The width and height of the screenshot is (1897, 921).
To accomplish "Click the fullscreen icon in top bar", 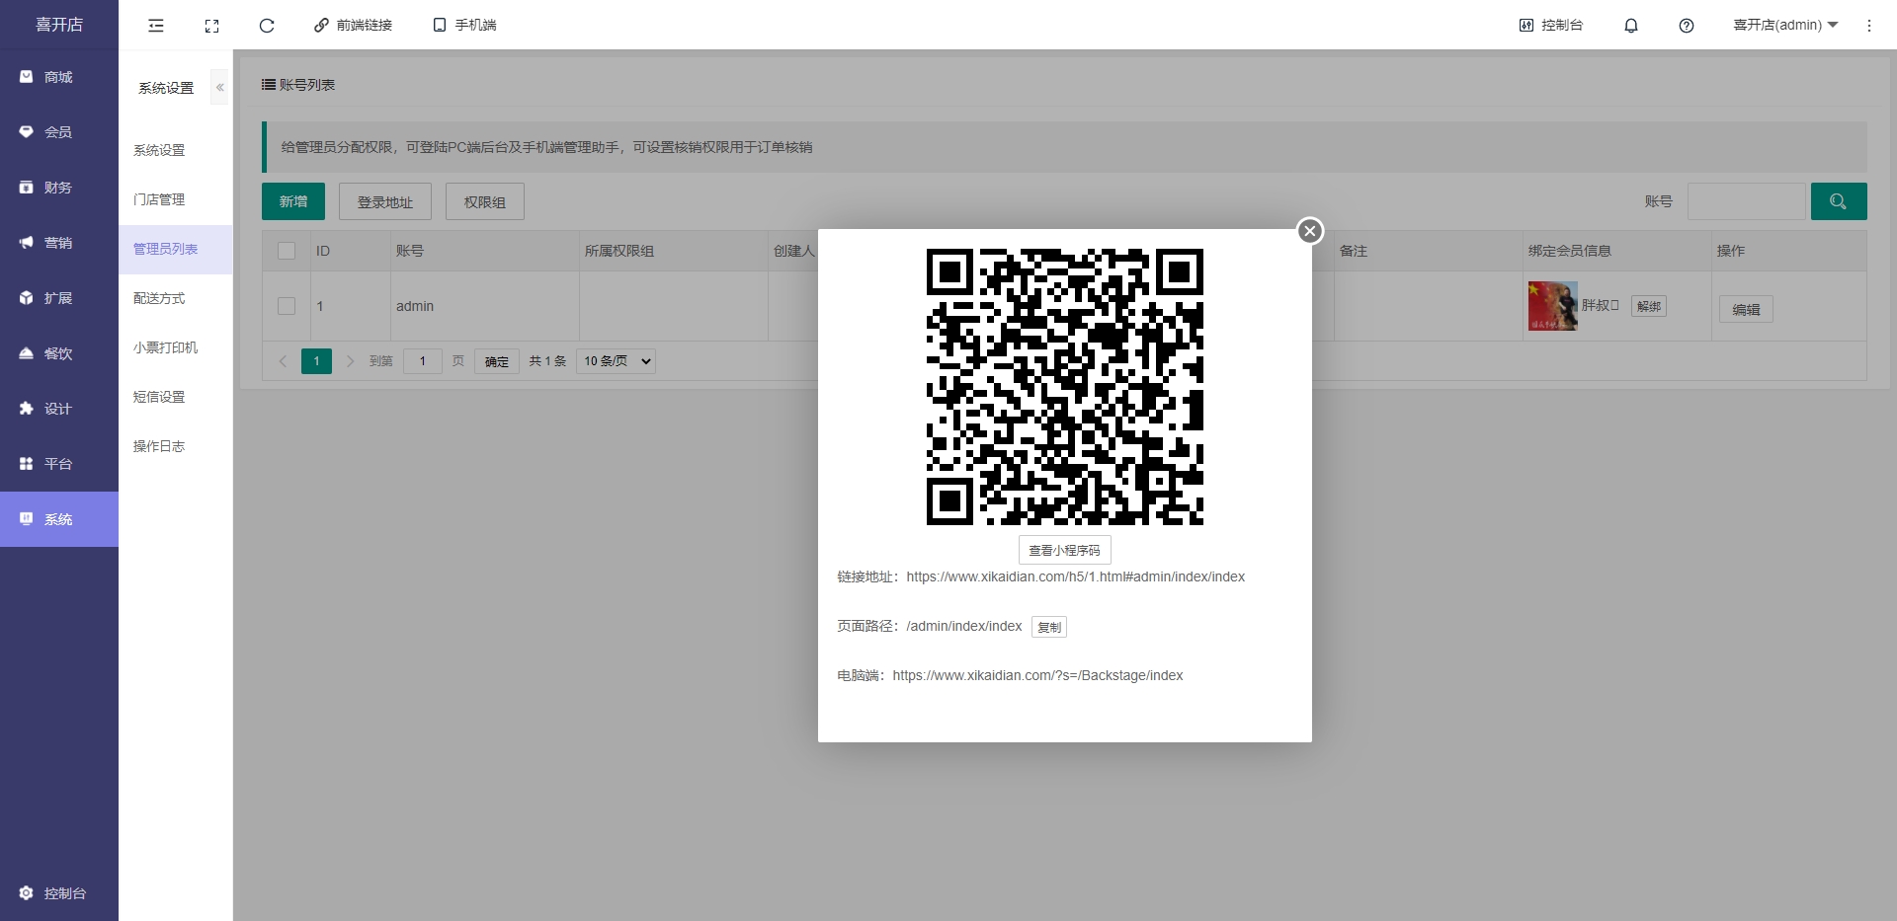I will (x=211, y=26).
